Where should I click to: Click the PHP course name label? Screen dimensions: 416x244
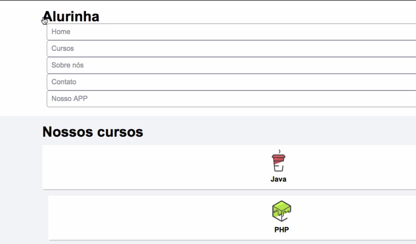click(281, 230)
